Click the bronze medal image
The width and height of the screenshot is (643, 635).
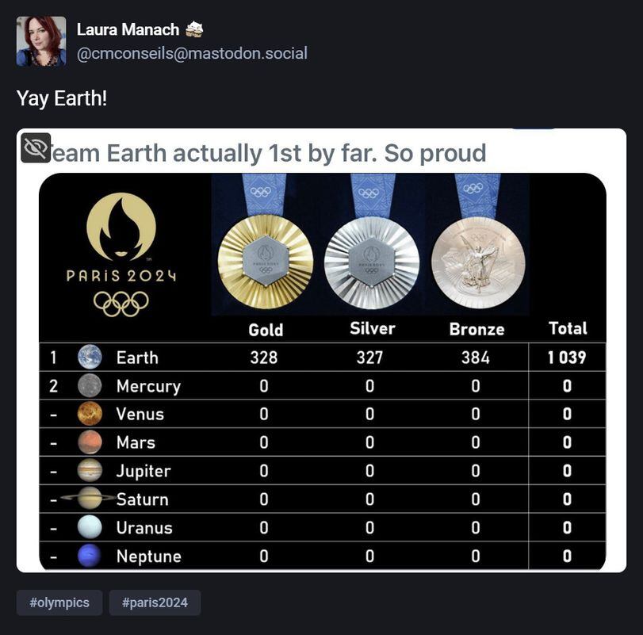478,262
